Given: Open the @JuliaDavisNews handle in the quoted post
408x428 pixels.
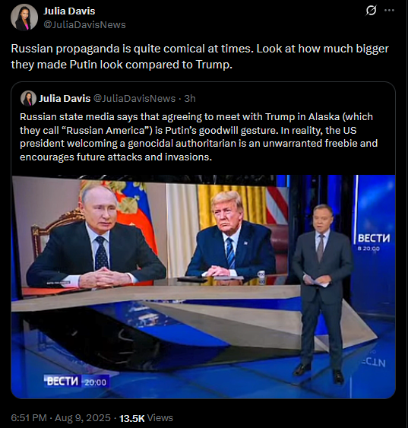Looking at the screenshot, I should coord(134,98).
